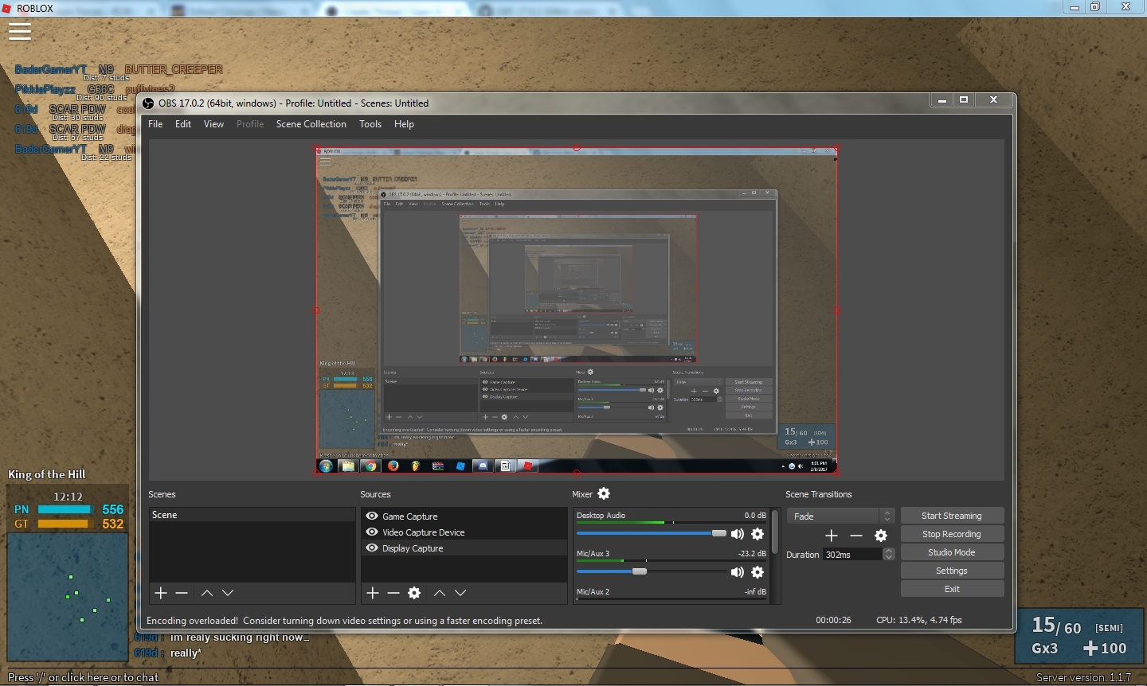1147x686 pixels.
Task: Open OBS Settings button
Action: (952, 571)
